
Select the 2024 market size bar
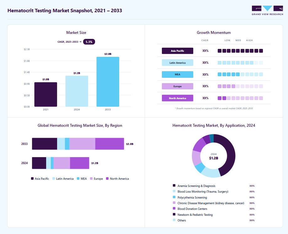point(77,91)
